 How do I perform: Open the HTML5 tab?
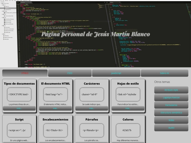[x=25, y=73]
